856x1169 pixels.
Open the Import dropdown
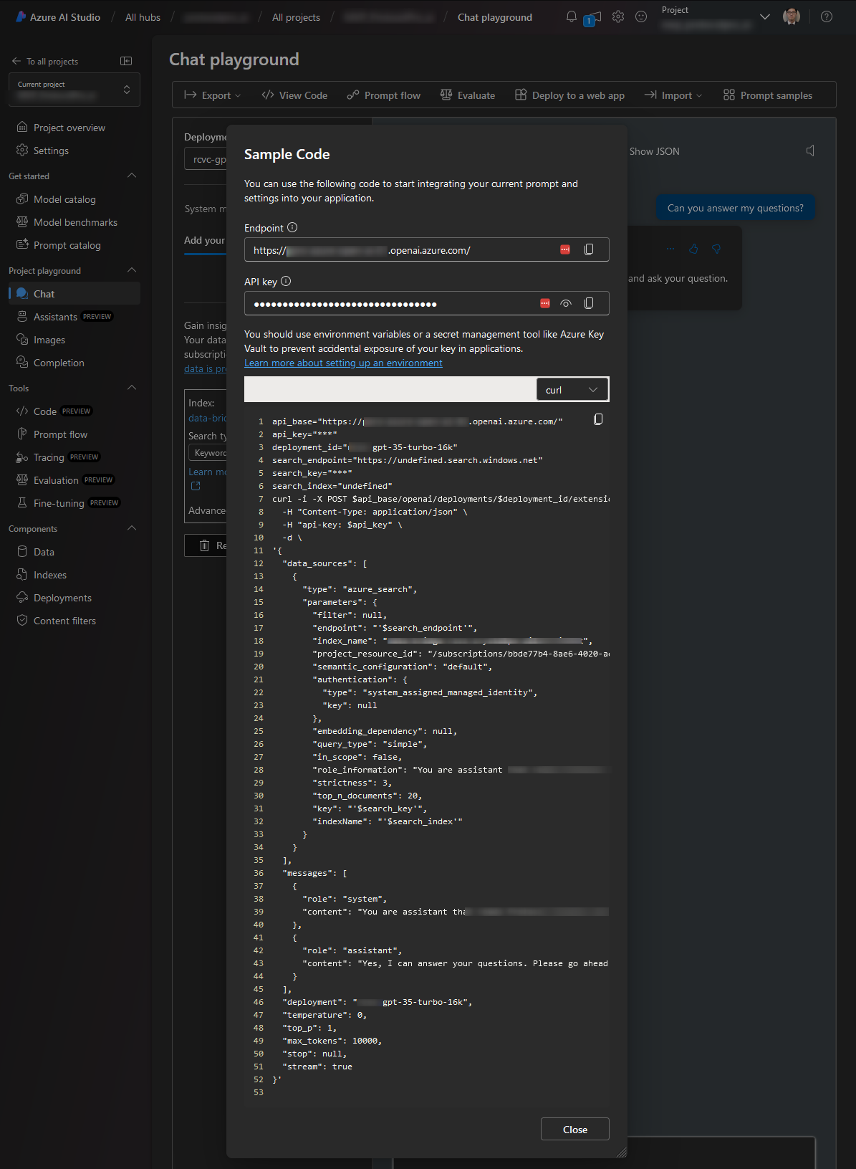(673, 95)
